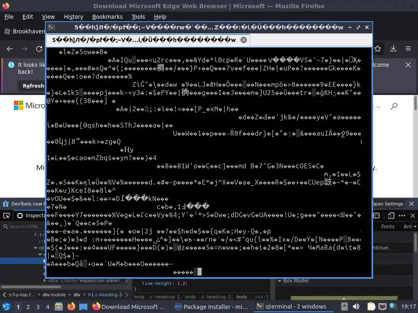
Task: Close the garbled qterminal tab
Action: coord(244,40)
